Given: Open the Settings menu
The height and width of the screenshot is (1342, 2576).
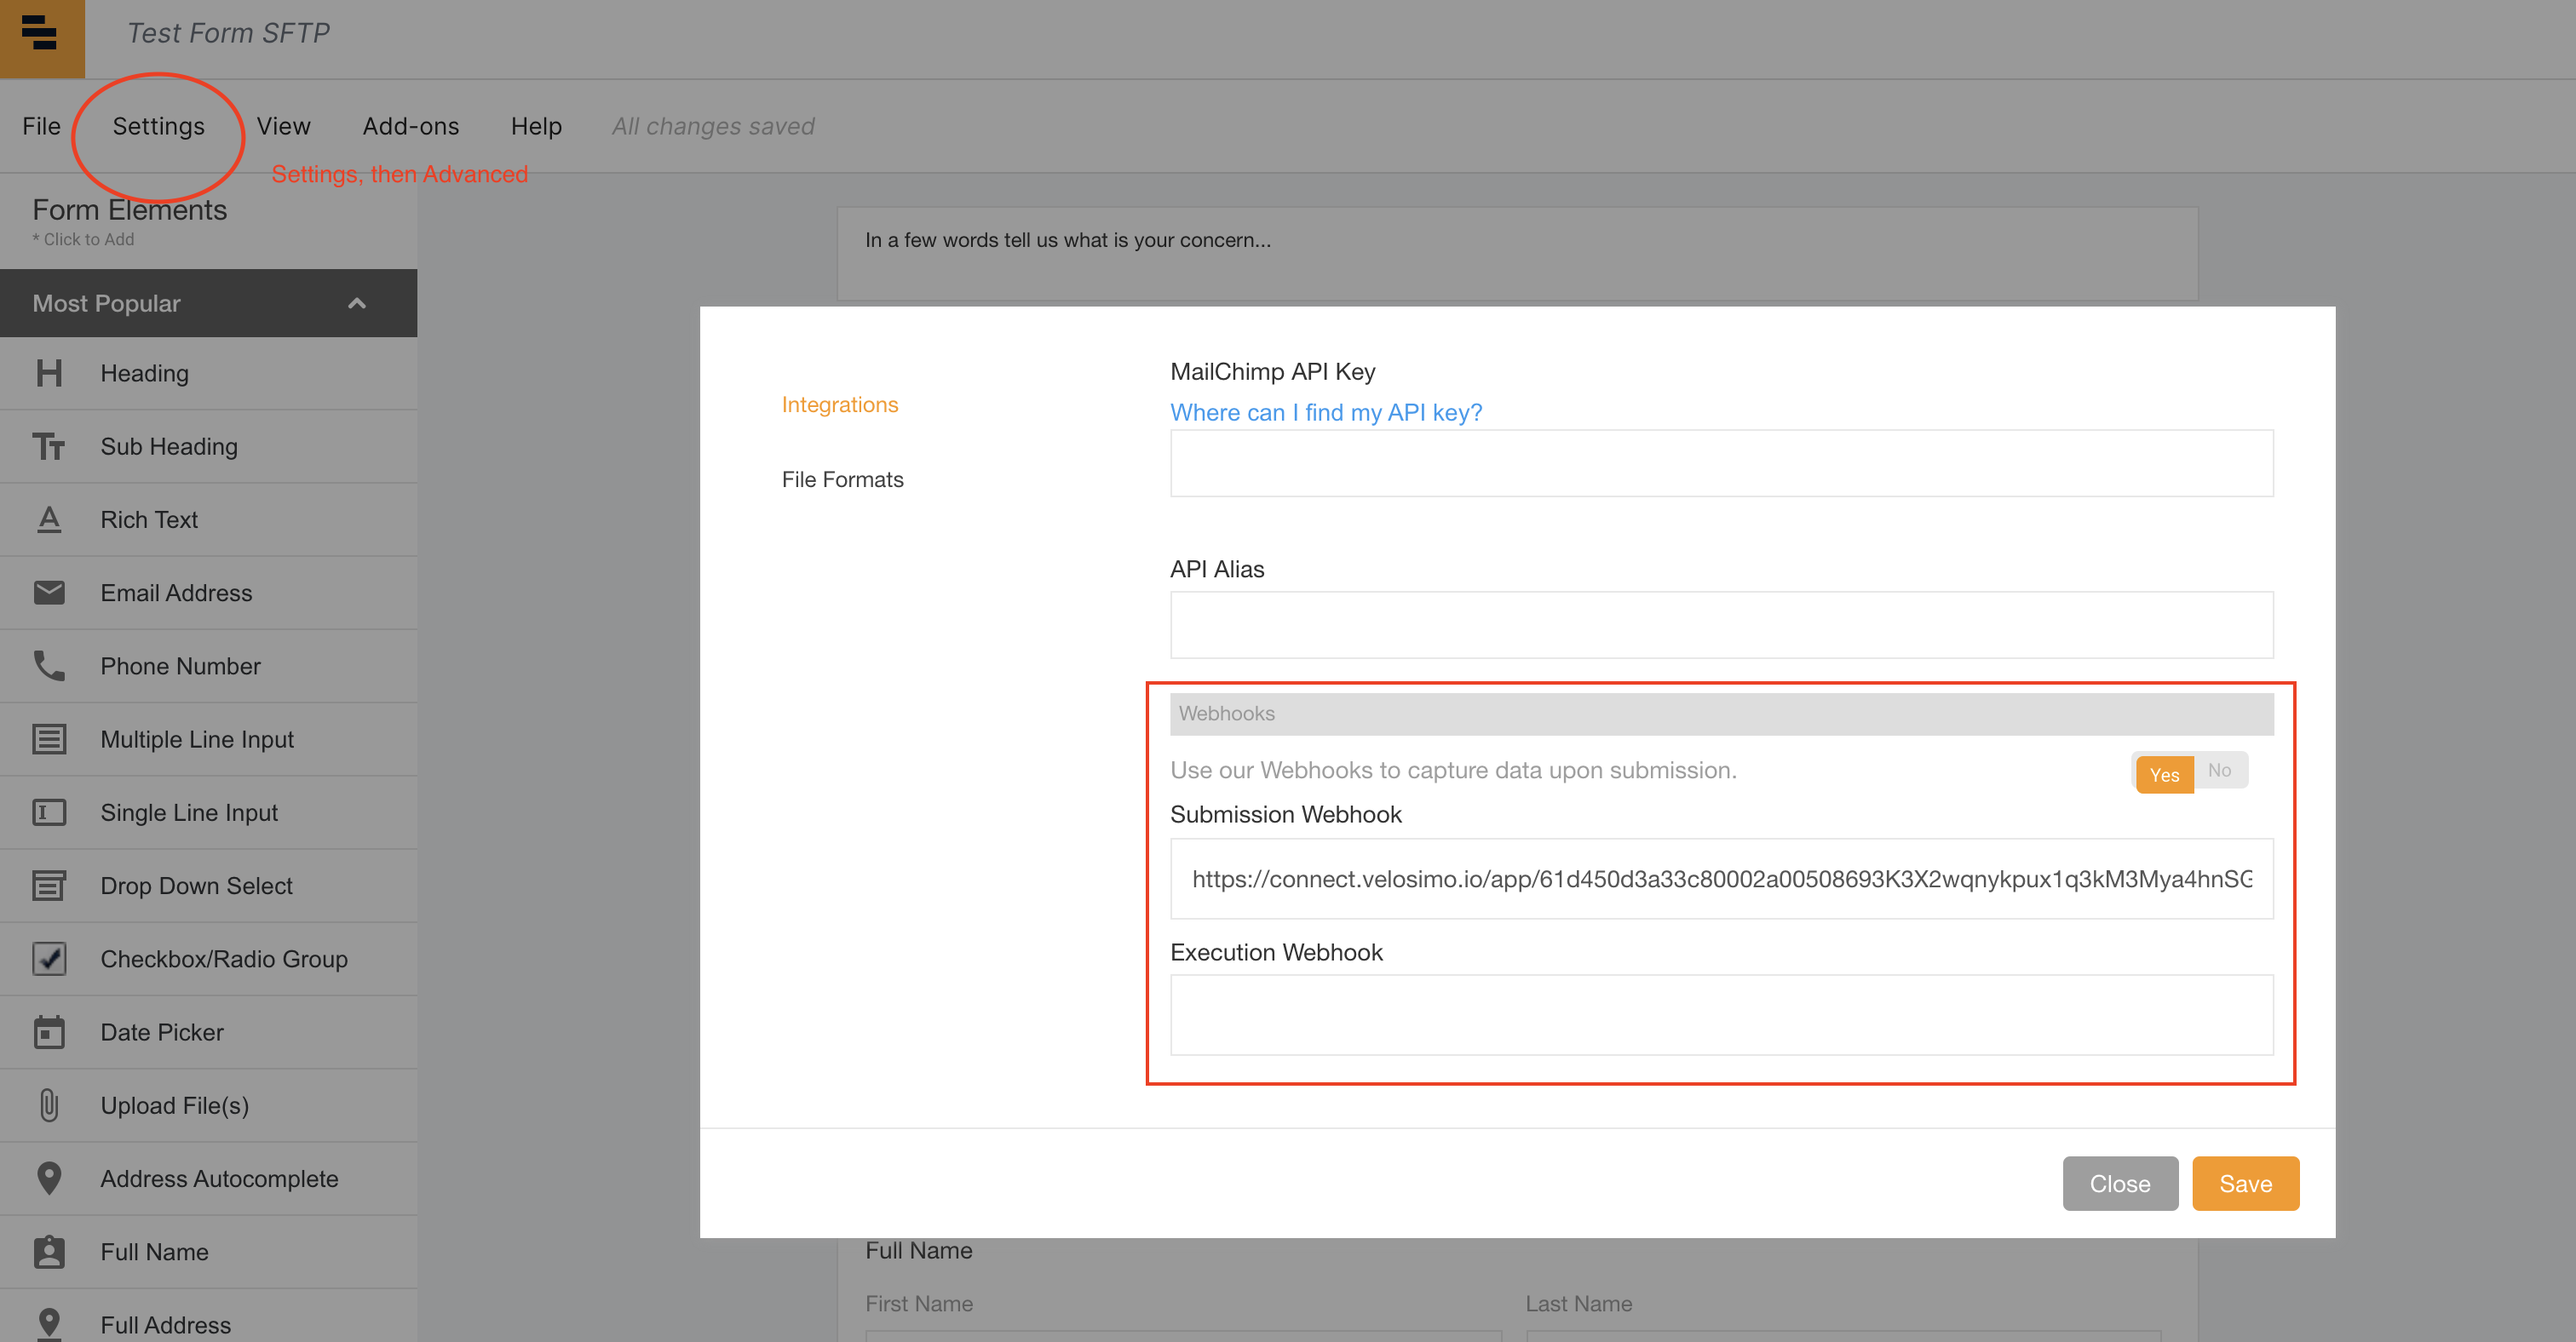Looking at the screenshot, I should [158, 127].
